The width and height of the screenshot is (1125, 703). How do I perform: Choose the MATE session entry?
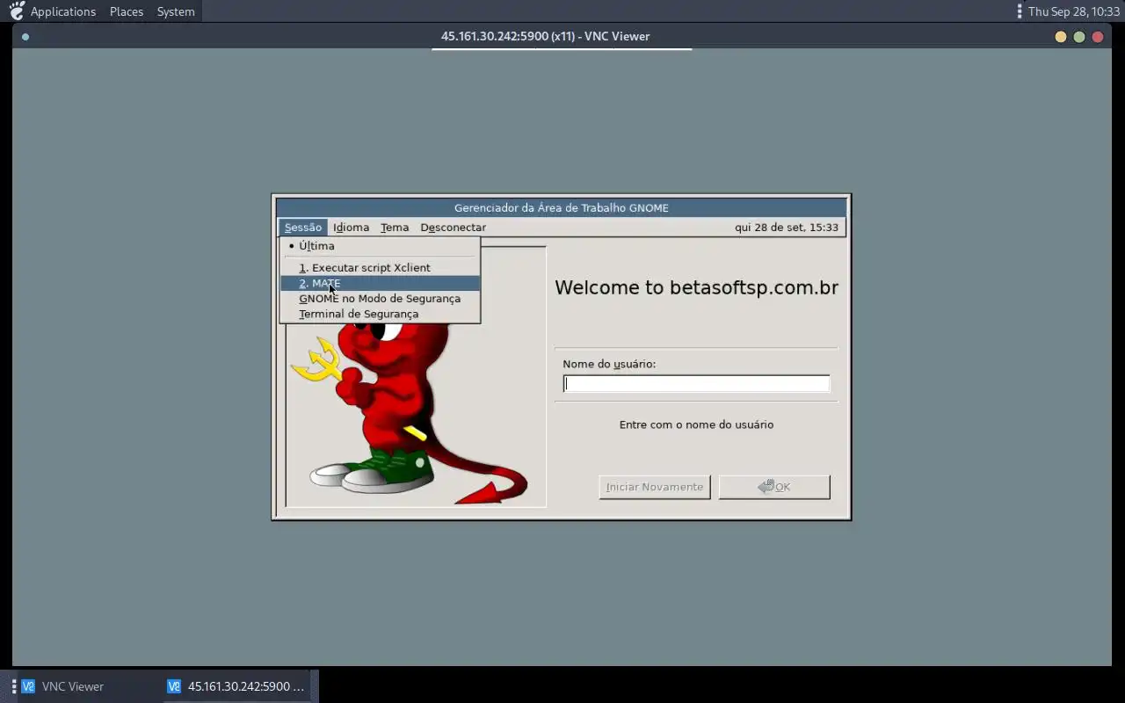point(380,283)
